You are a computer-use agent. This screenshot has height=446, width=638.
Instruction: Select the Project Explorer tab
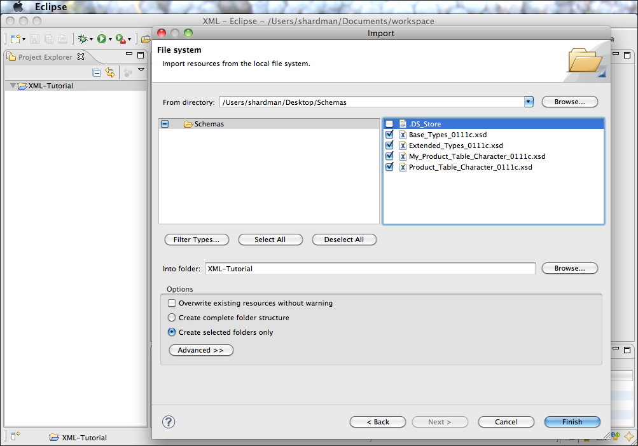tap(45, 57)
